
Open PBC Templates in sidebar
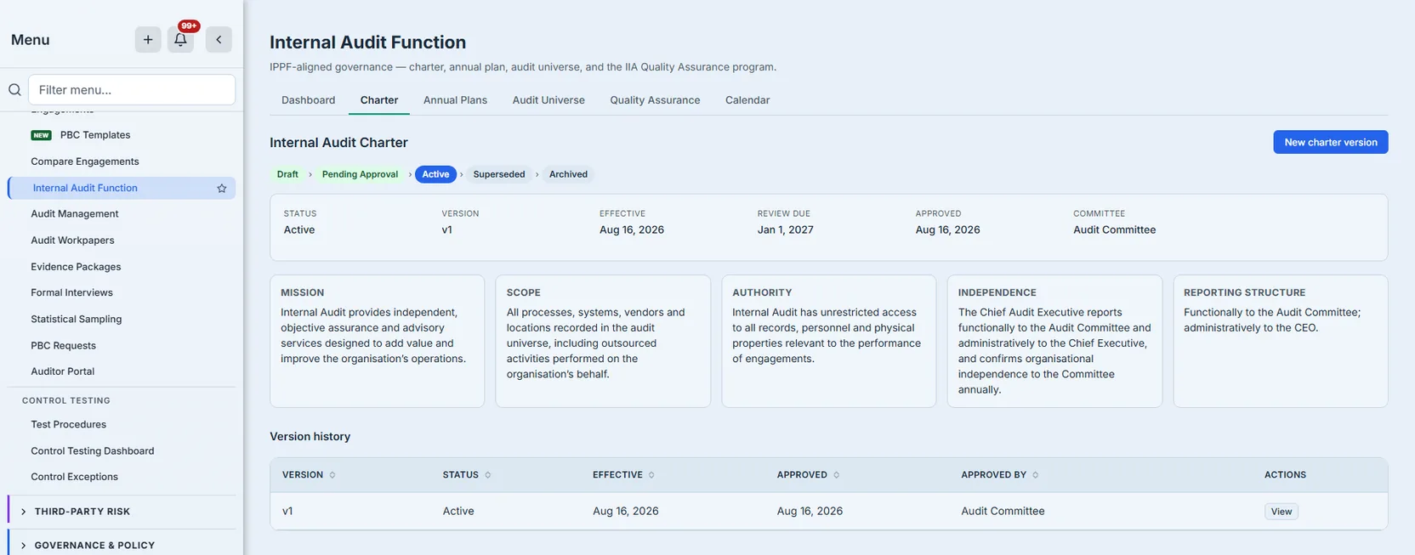click(x=95, y=135)
